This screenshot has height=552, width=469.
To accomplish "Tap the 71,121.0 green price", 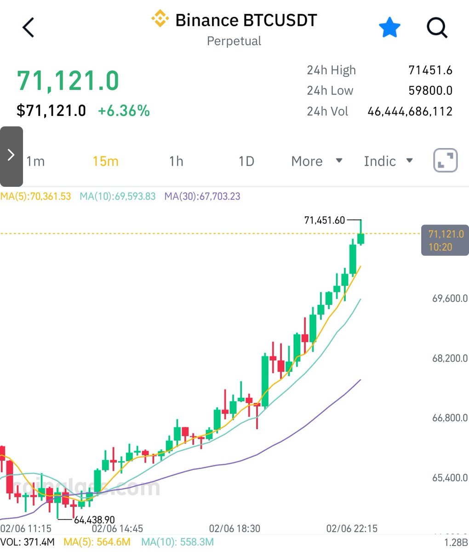I will (x=68, y=81).
